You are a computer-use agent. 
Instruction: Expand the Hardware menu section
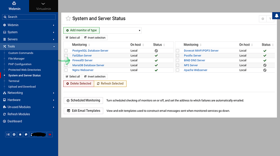point(29,100)
